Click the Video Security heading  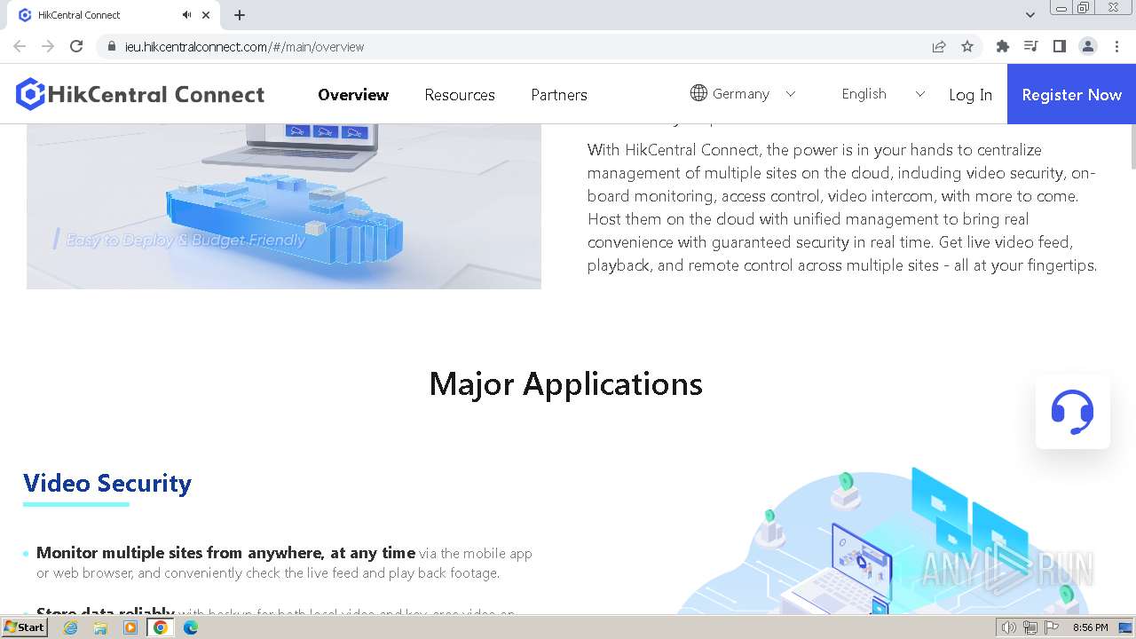(x=107, y=483)
